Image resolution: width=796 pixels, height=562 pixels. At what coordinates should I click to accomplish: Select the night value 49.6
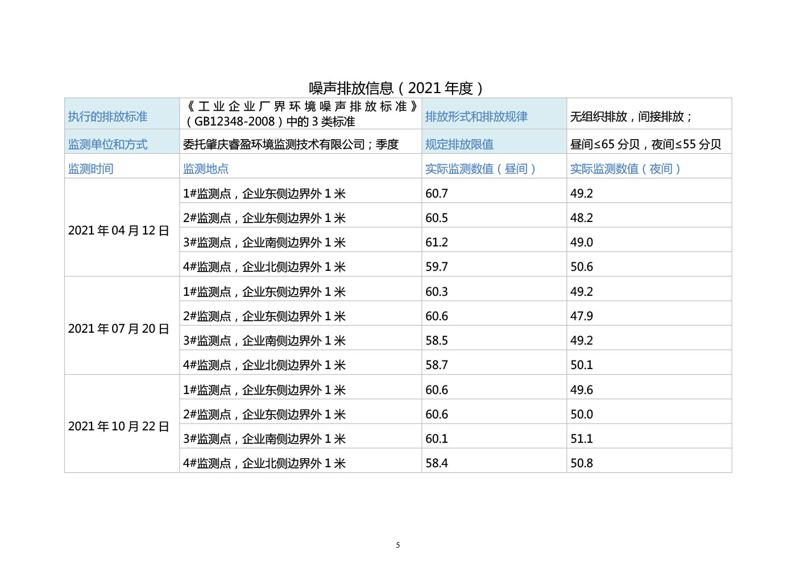(649, 387)
